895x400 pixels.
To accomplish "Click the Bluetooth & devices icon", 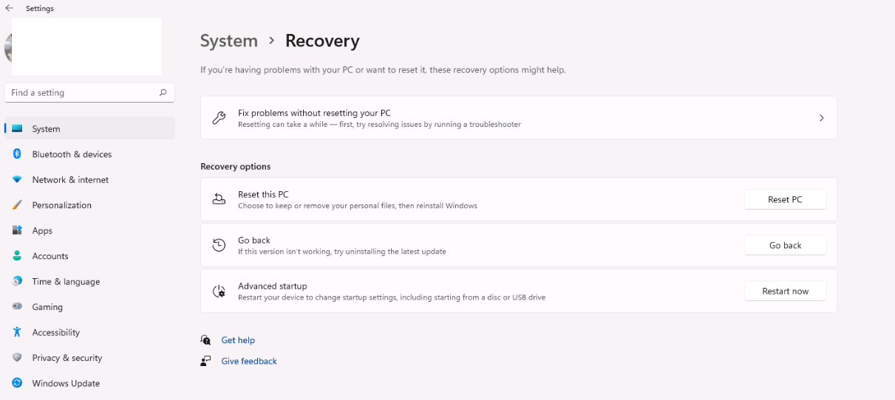I will 17,154.
